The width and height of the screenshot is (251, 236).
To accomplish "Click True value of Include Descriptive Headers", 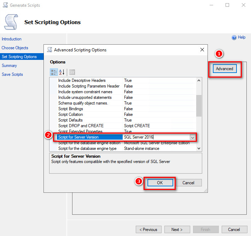I will [x=159, y=80].
